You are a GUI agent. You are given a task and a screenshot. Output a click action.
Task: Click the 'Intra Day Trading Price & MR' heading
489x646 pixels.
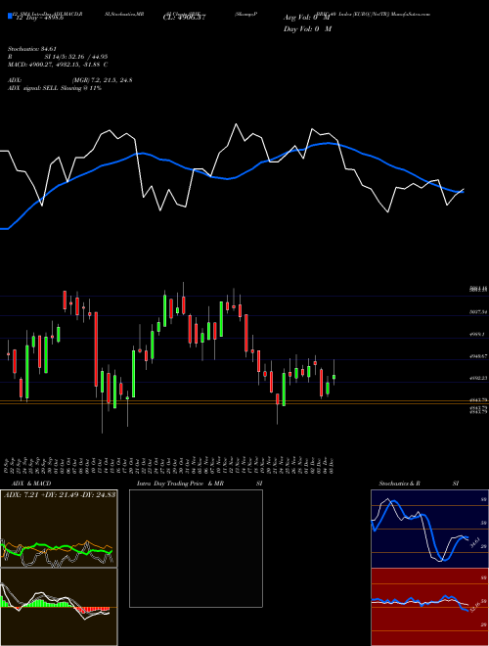point(180,484)
